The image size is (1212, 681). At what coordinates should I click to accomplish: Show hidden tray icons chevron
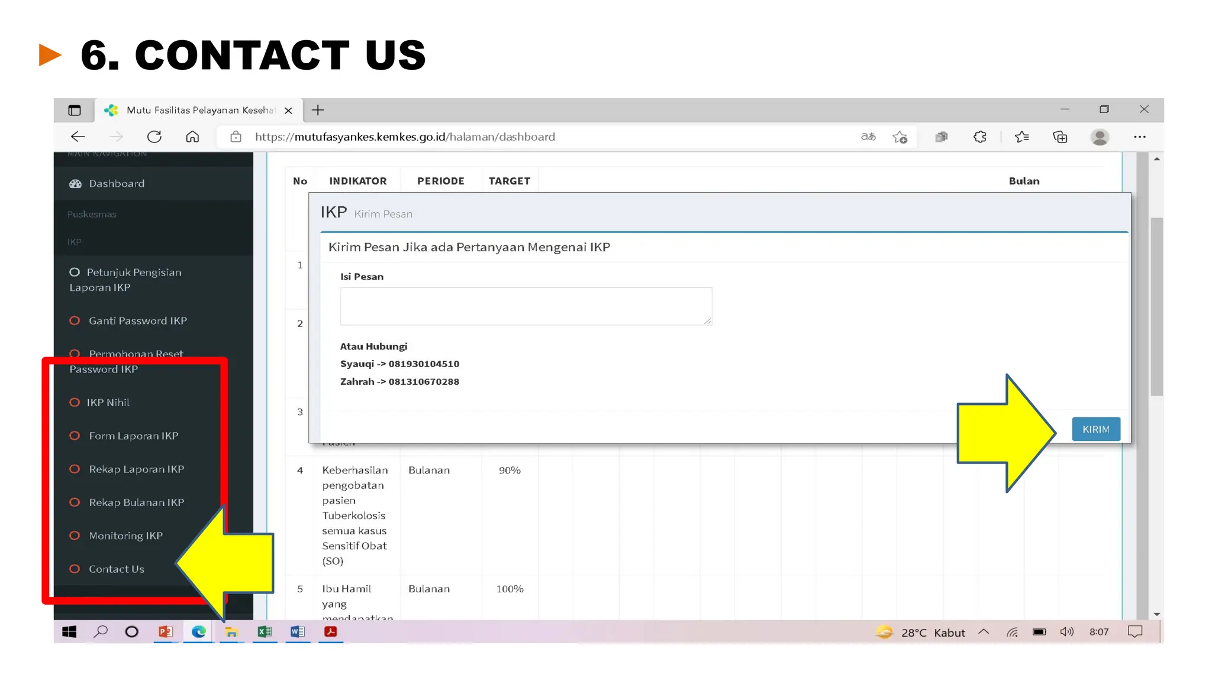point(984,632)
